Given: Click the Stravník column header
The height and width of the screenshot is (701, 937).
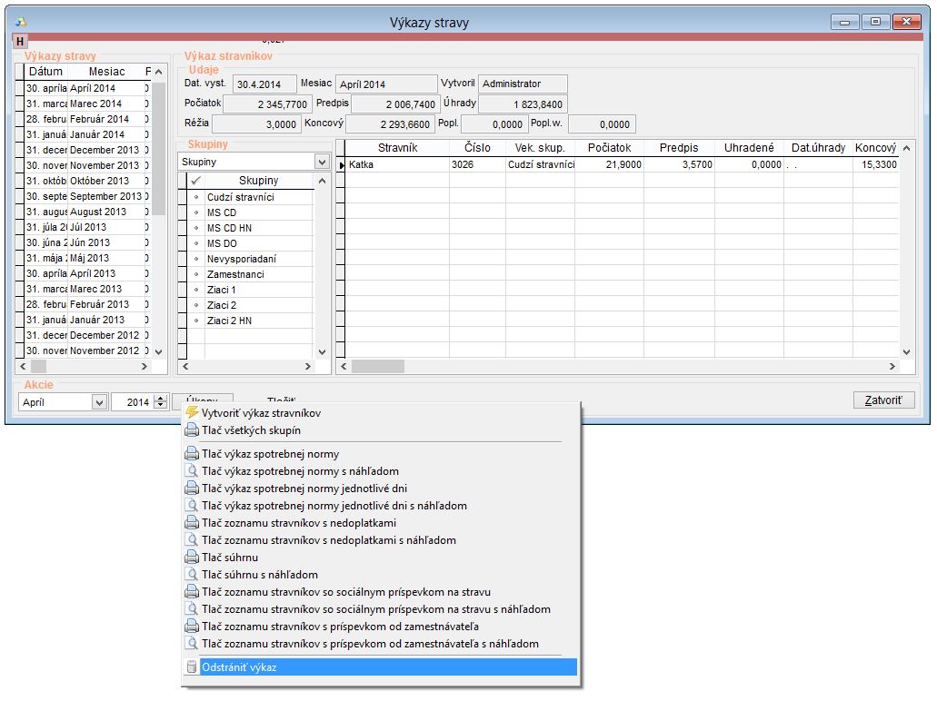Looking at the screenshot, I should tap(397, 148).
